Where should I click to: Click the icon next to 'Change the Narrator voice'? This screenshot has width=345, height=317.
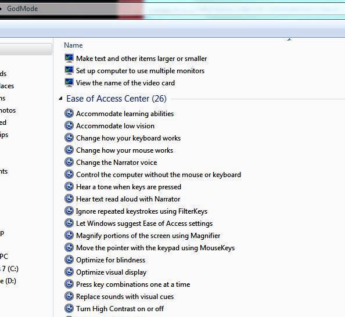click(x=69, y=162)
